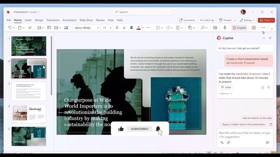The height and width of the screenshot is (157, 280).
Task: Open Copilot pane more options ellipsis
Action: (264, 38)
